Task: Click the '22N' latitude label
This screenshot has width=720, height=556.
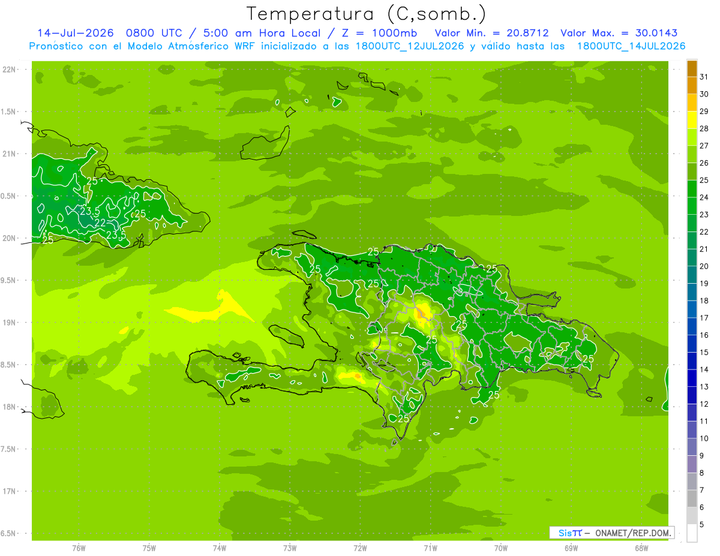Action: click(x=10, y=69)
